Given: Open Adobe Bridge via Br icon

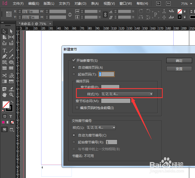Looking at the screenshot, I should (x=158, y=4).
